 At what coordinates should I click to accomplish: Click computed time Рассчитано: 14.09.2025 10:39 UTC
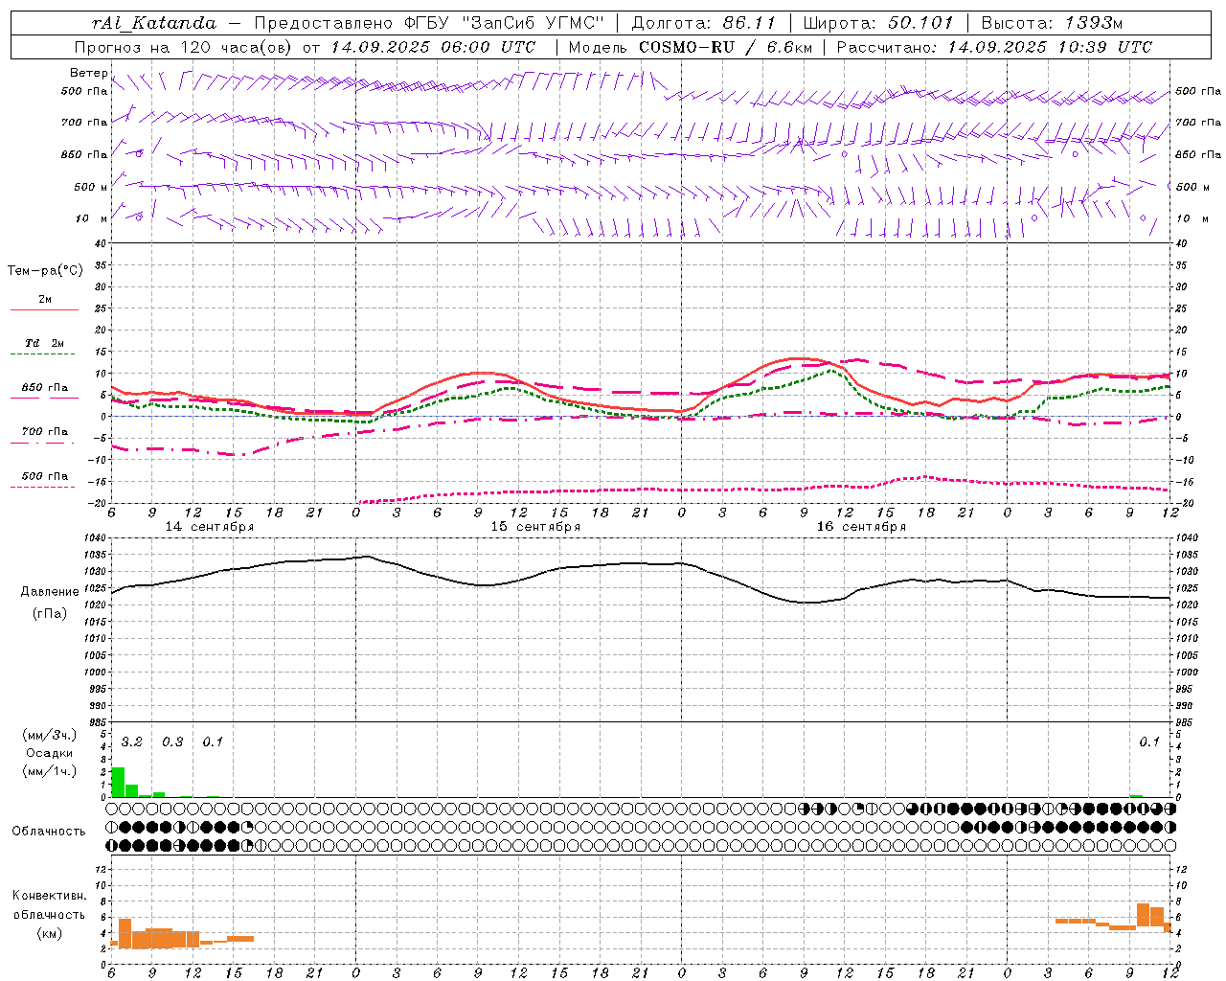994,47
